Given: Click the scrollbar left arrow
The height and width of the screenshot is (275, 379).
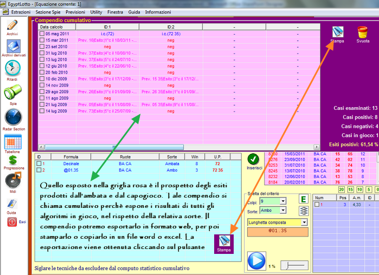Looking at the screenshot, I should click(41, 147).
